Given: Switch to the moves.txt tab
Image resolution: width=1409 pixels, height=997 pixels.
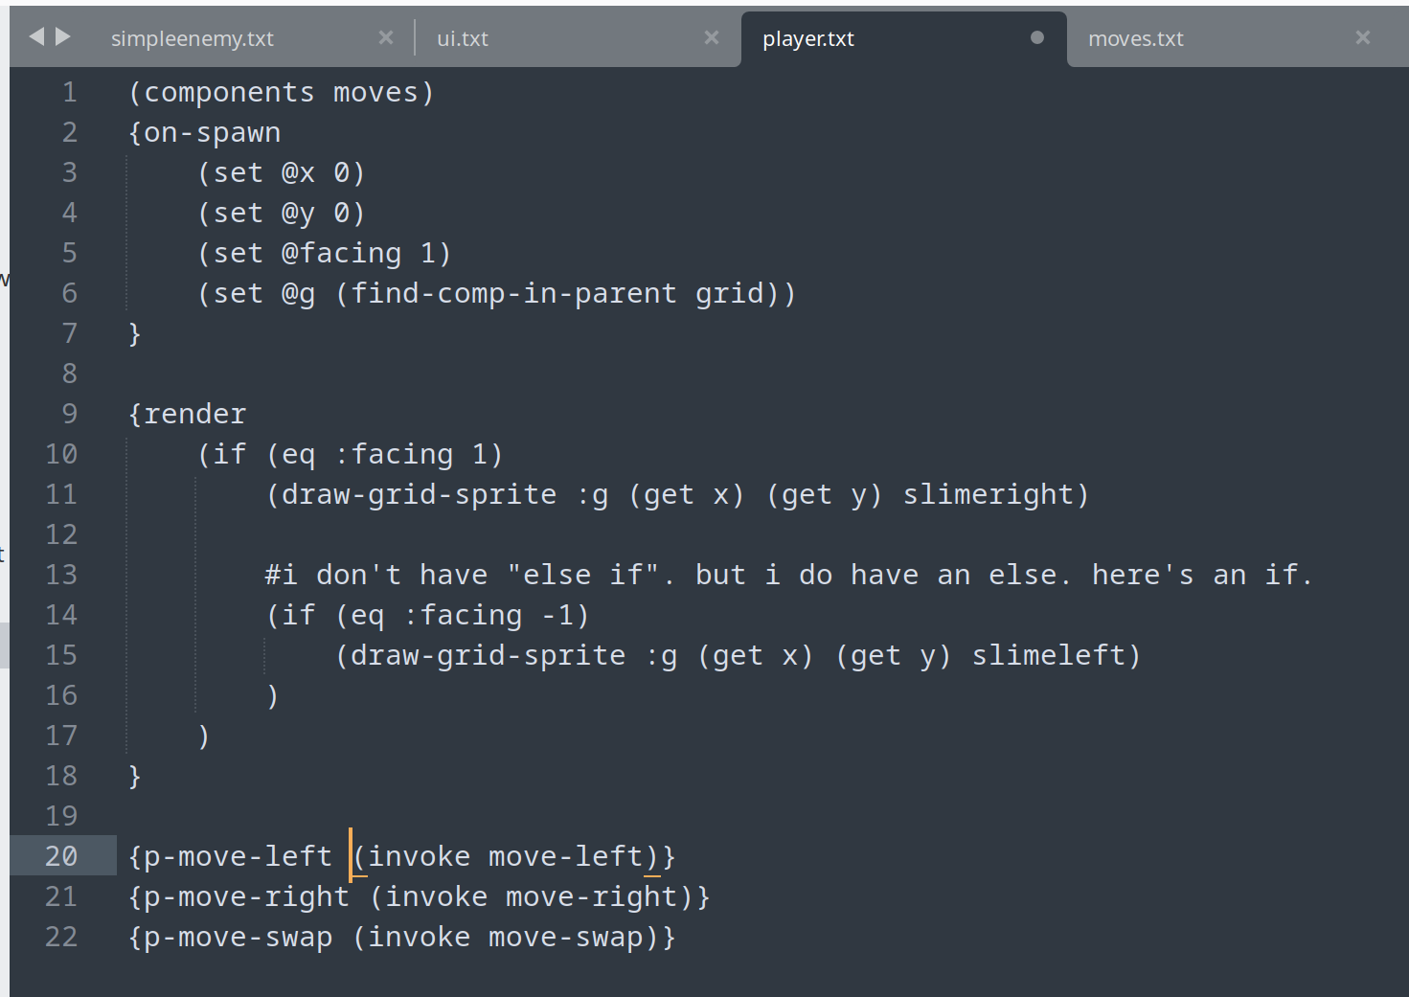Looking at the screenshot, I should pos(1136,38).
